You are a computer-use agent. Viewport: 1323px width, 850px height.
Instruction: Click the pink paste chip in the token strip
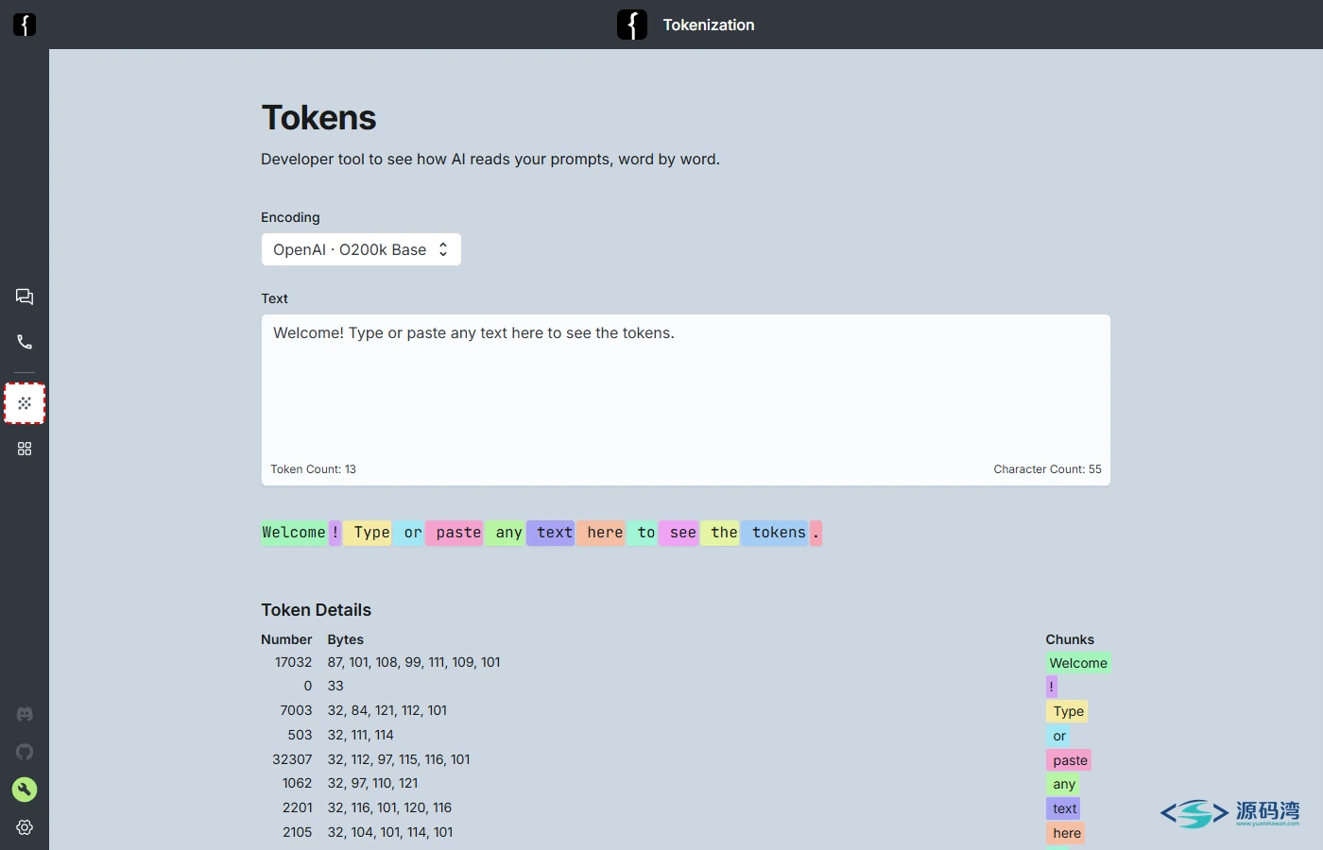click(x=455, y=533)
